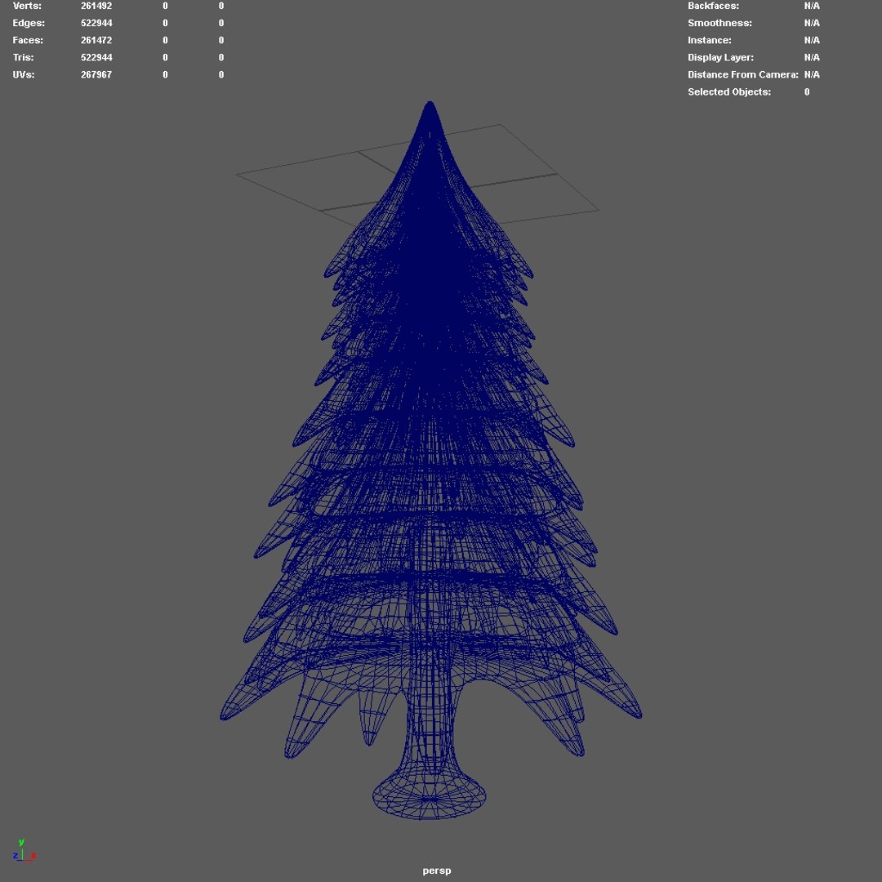Click the Distance From Camera N/A value
This screenshot has width=882, height=882.
tap(812, 75)
